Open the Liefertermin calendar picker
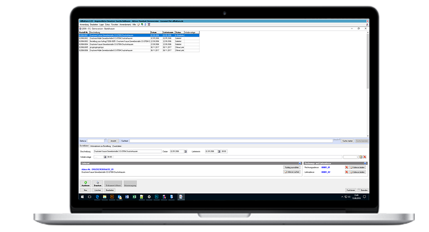Screen dimensions: 429x232 click(219, 151)
